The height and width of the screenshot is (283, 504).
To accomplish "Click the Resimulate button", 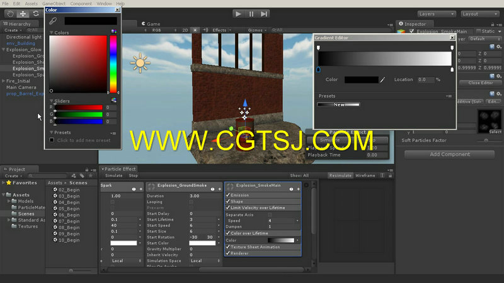I will pyautogui.click(x=340, y=175).
